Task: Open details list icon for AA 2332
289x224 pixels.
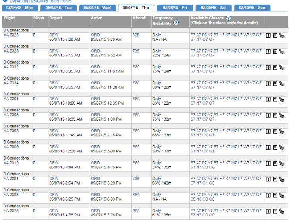Action: click(275, 68)
